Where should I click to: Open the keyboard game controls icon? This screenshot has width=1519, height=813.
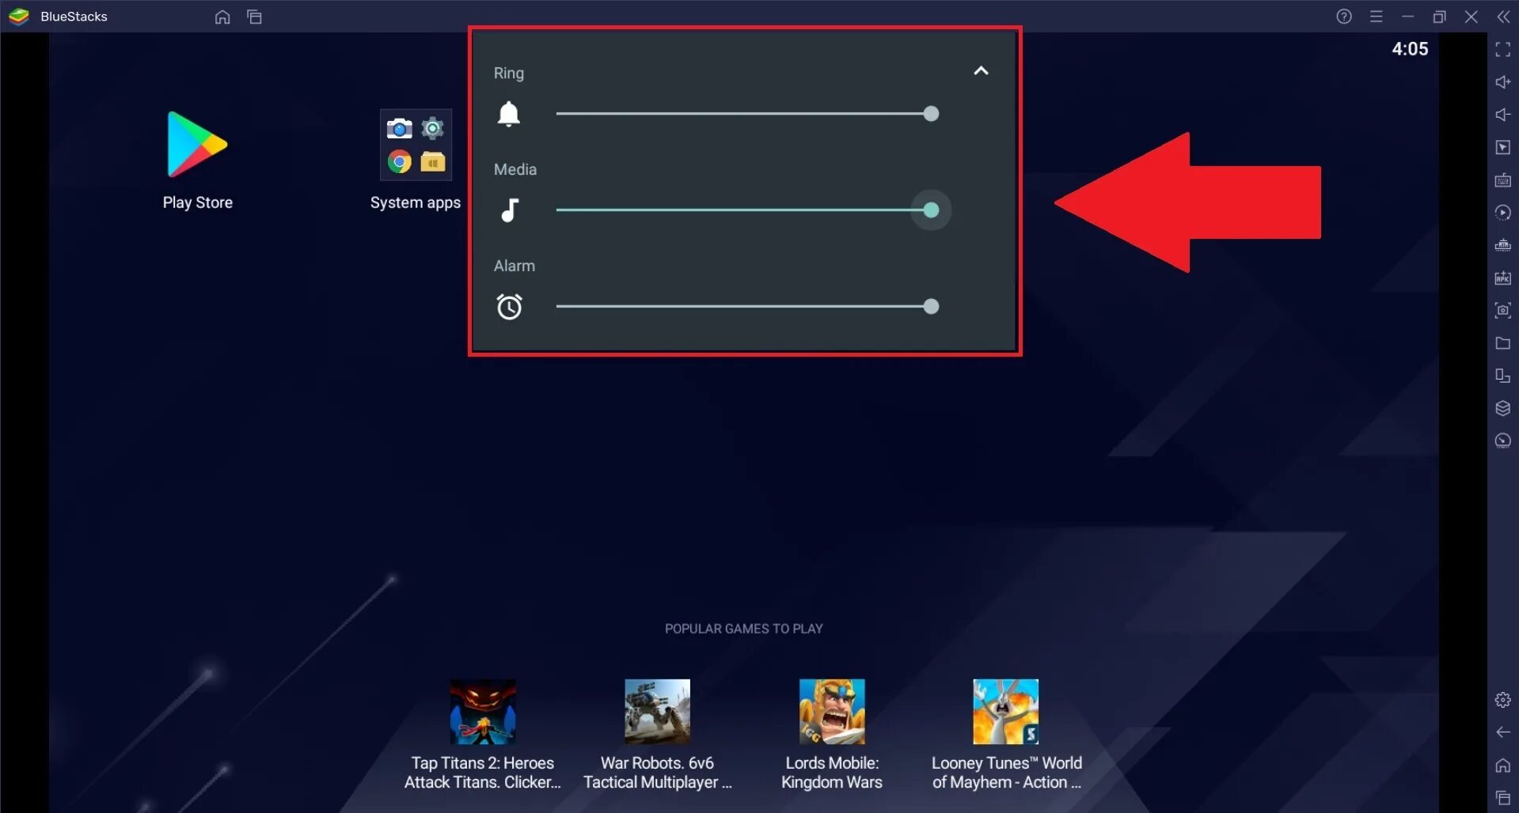click(x=1503, y=180)
